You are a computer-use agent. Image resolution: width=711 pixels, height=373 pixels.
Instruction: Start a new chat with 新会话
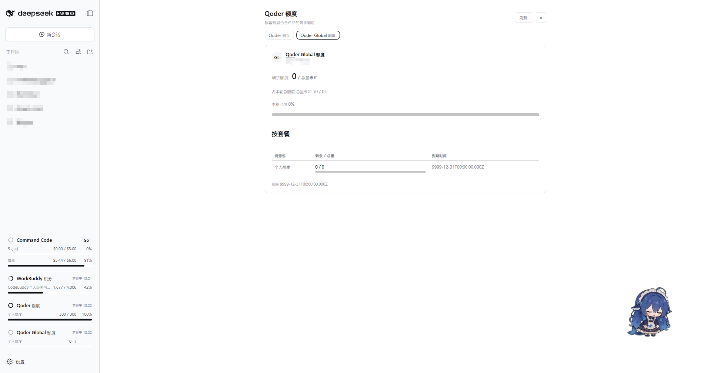(x=50, y=34)
